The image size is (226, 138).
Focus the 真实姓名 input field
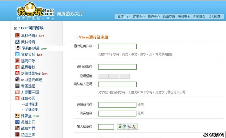coord(117,113)
